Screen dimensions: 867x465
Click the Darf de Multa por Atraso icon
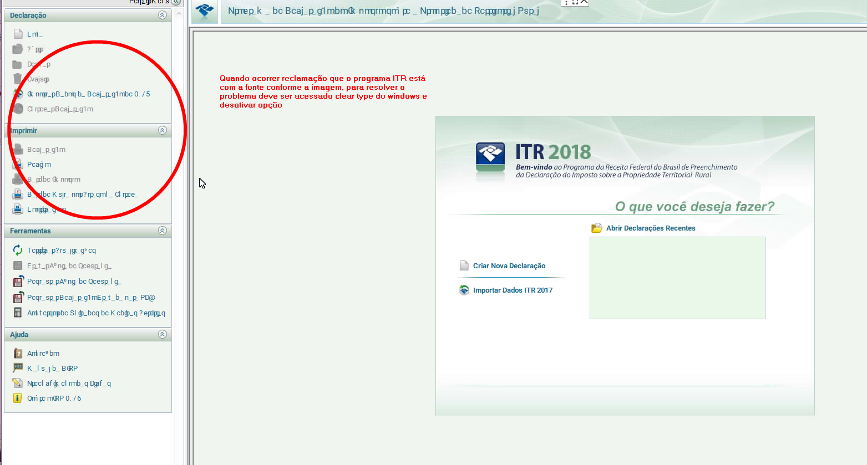[x=18, y=194]
